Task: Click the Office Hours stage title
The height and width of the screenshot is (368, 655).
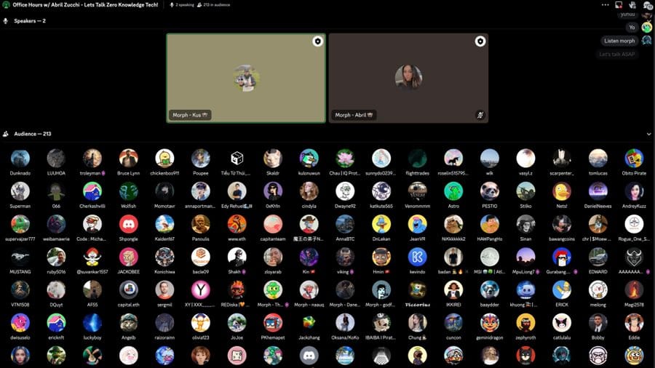Action: tap(85, 5)
